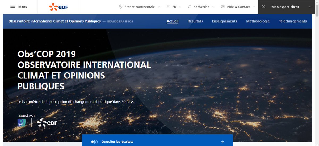Expand the Aide & Contact chevron
Viewport: 319px width, 146px height.
(x=254, y=7)
